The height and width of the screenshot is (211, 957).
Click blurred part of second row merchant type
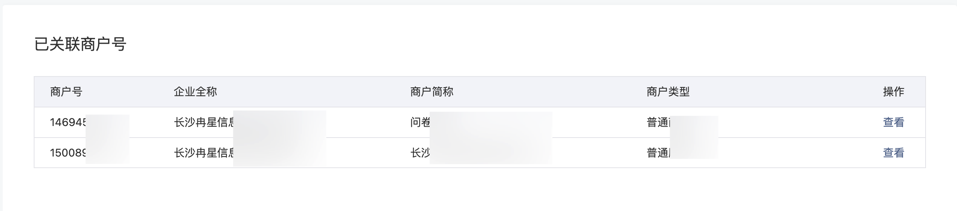tap(694, 148)
